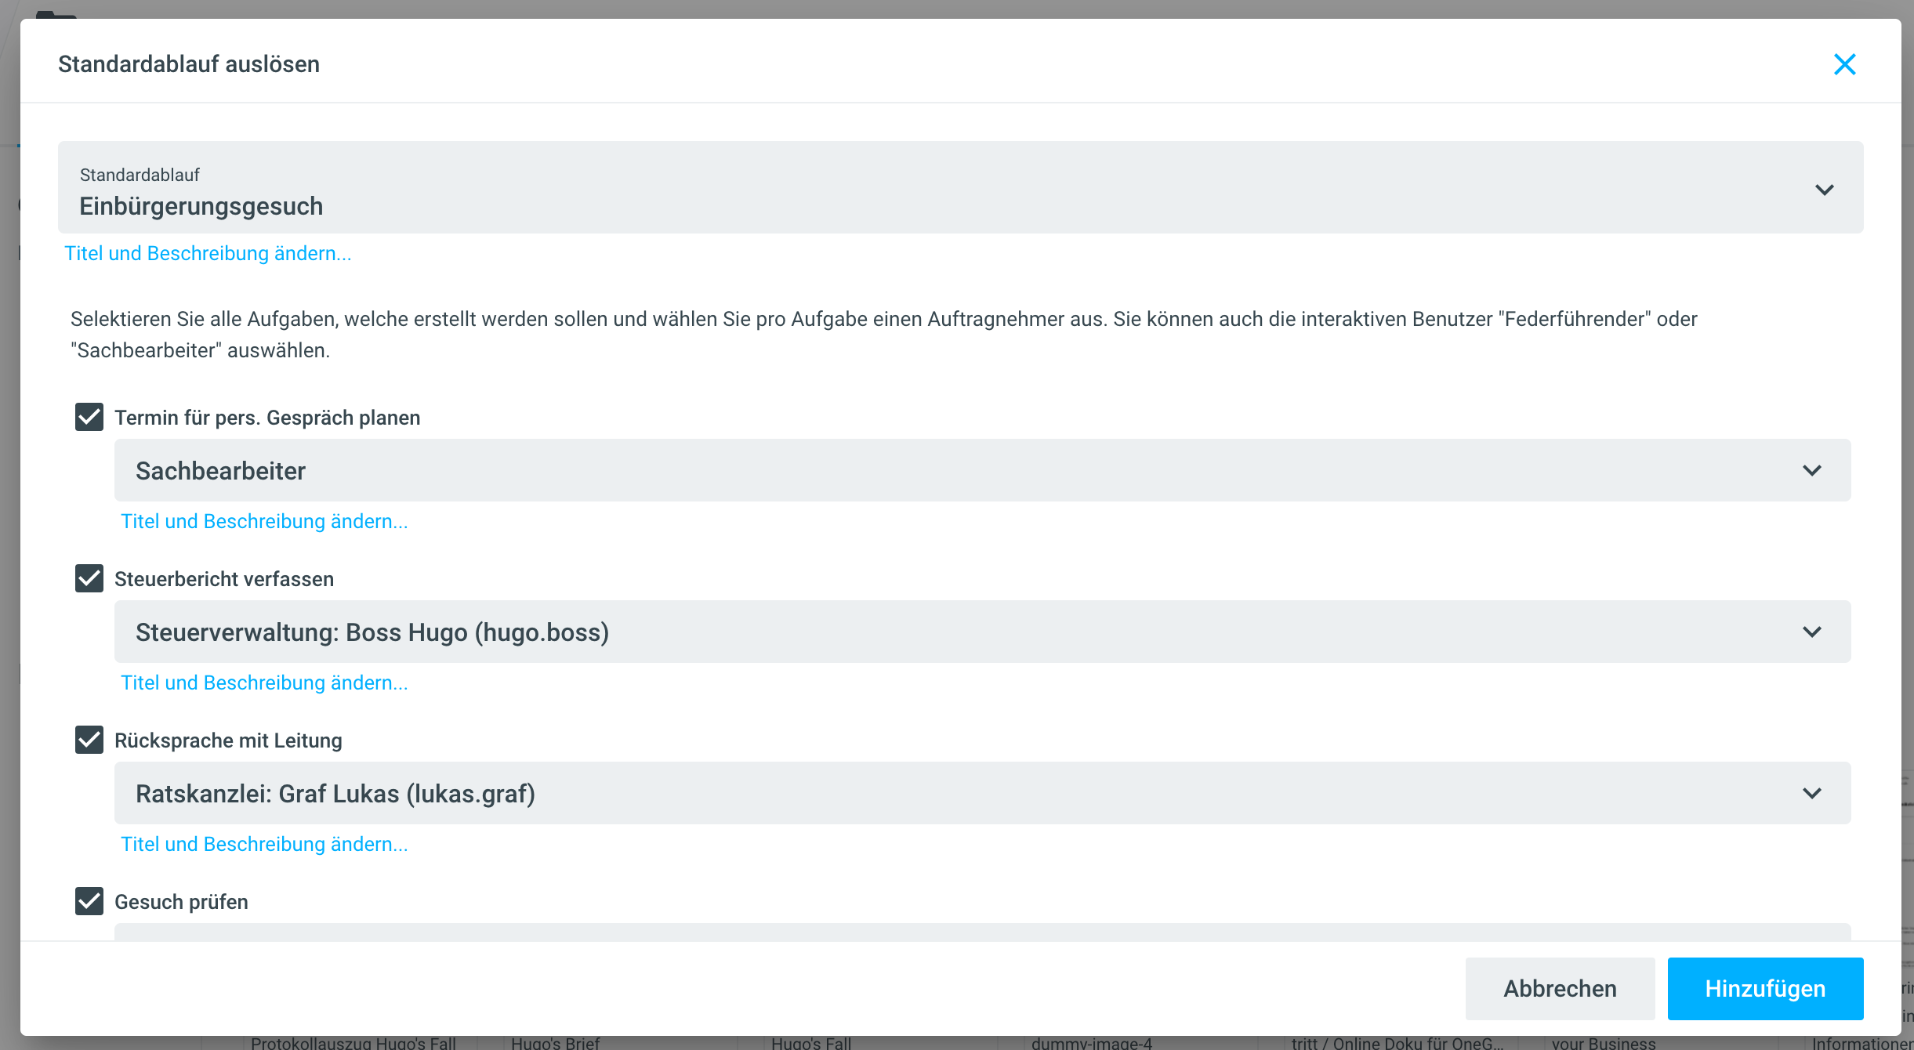Click chevron arrow of Standardablauf selector

click(1824, 190)
